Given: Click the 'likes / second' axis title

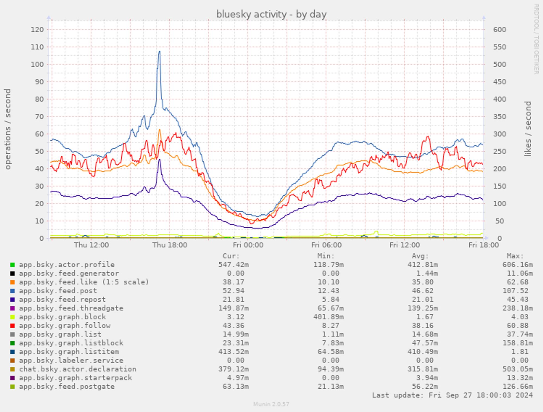Looking at the screenshot, I should click(x=528, y=129).
